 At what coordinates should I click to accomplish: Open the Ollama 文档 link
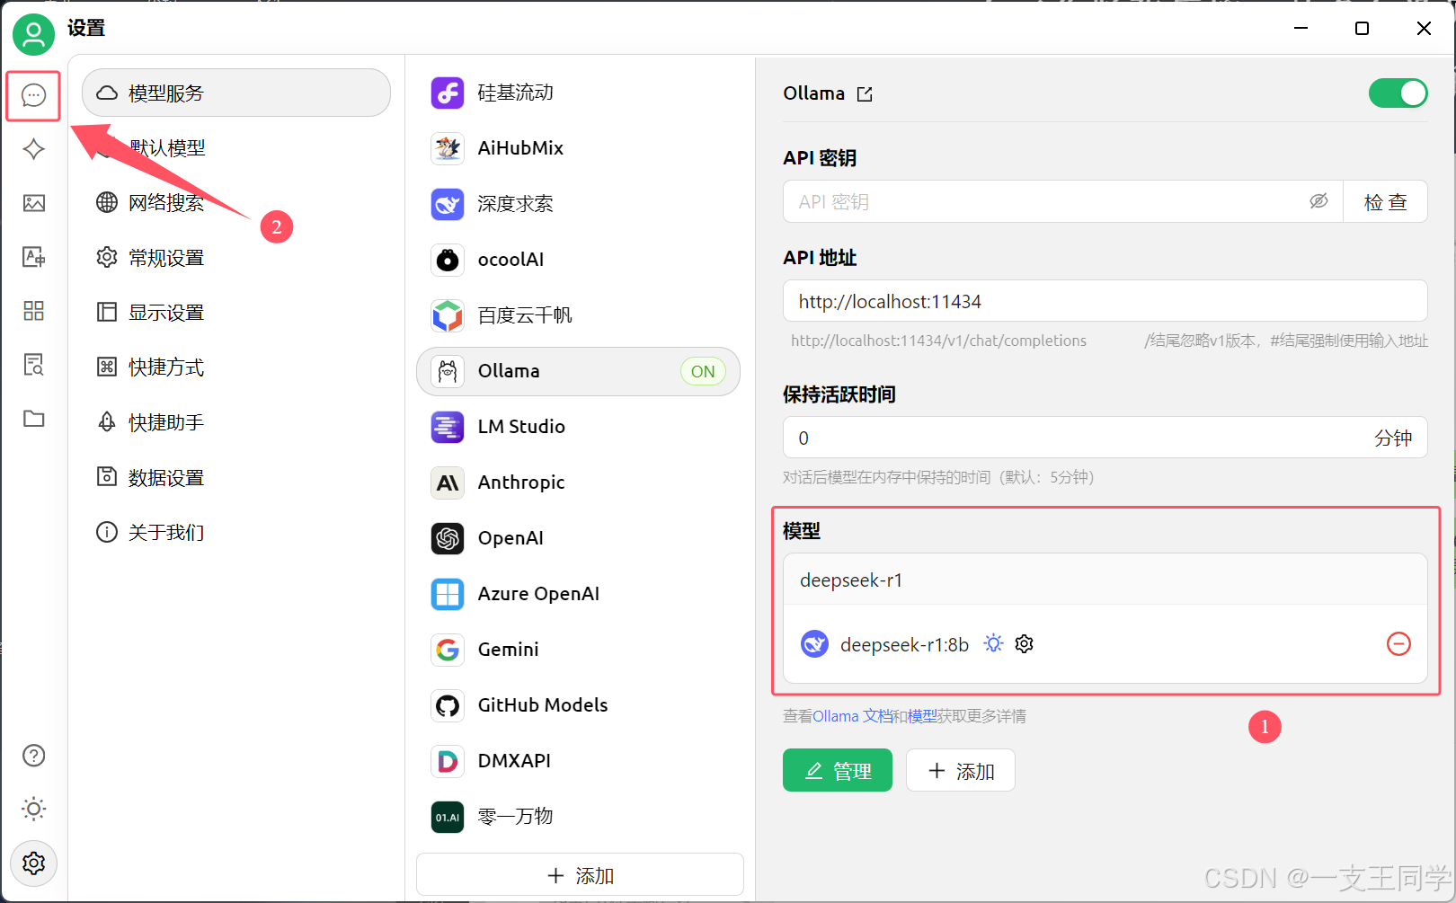coord(852,716)
